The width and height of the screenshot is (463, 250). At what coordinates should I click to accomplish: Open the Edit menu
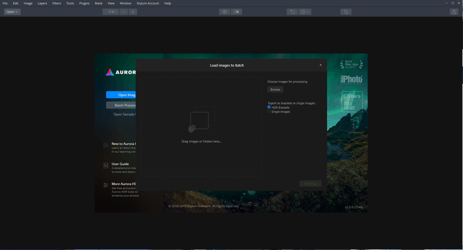(x=16, y=3)
